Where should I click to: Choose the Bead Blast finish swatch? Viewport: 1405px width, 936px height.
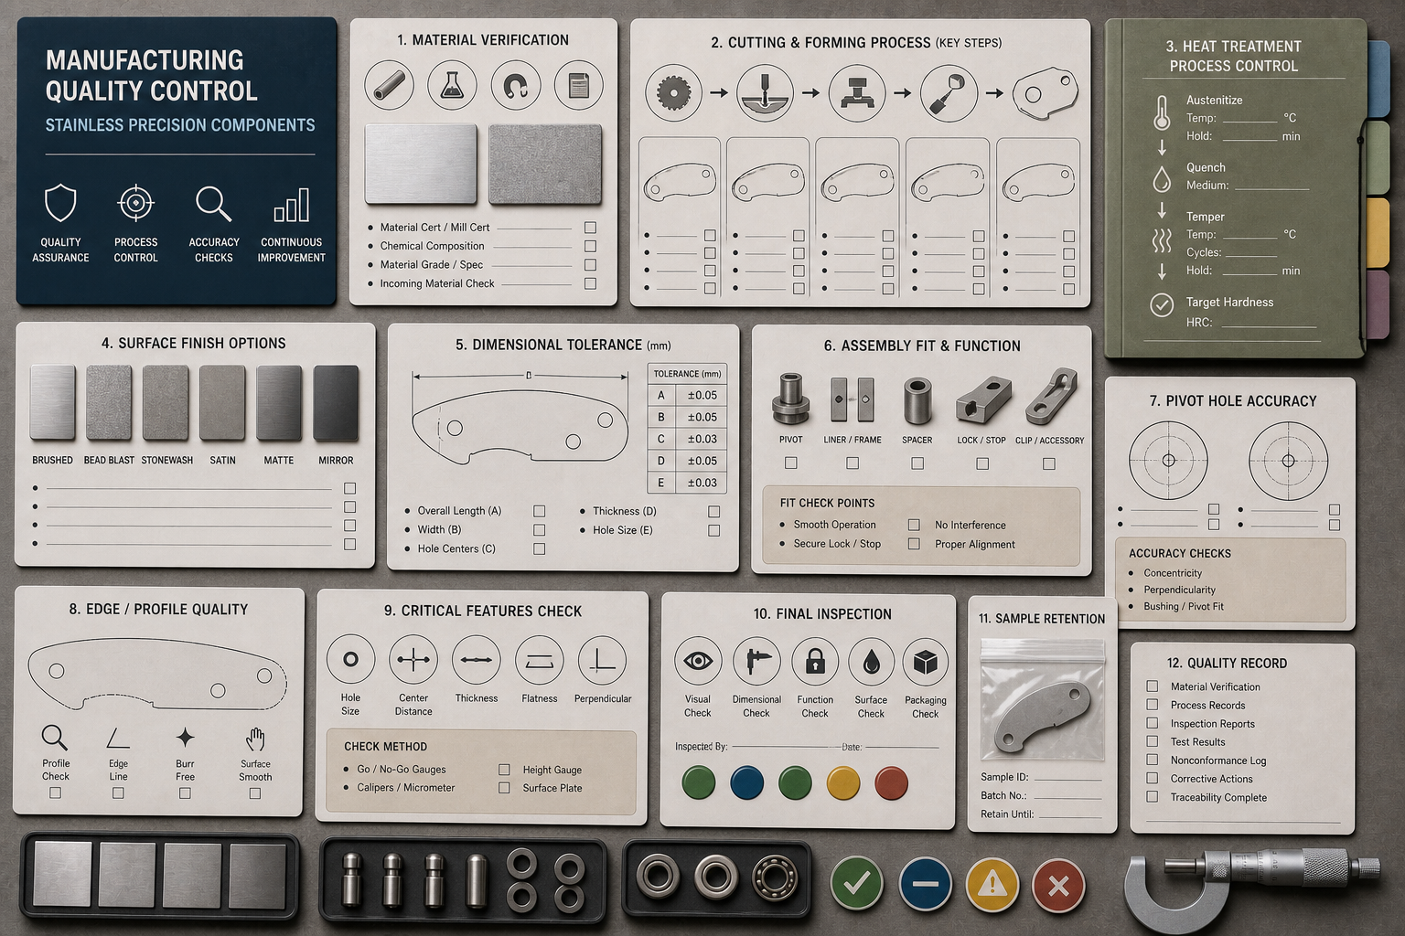(x=109, y=404)
